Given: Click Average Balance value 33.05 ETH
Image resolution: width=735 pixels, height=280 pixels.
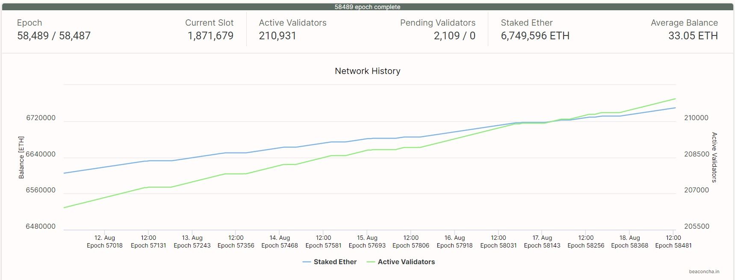Looking at the screenshot, I should pyautogui.click(x=693, y=36).
